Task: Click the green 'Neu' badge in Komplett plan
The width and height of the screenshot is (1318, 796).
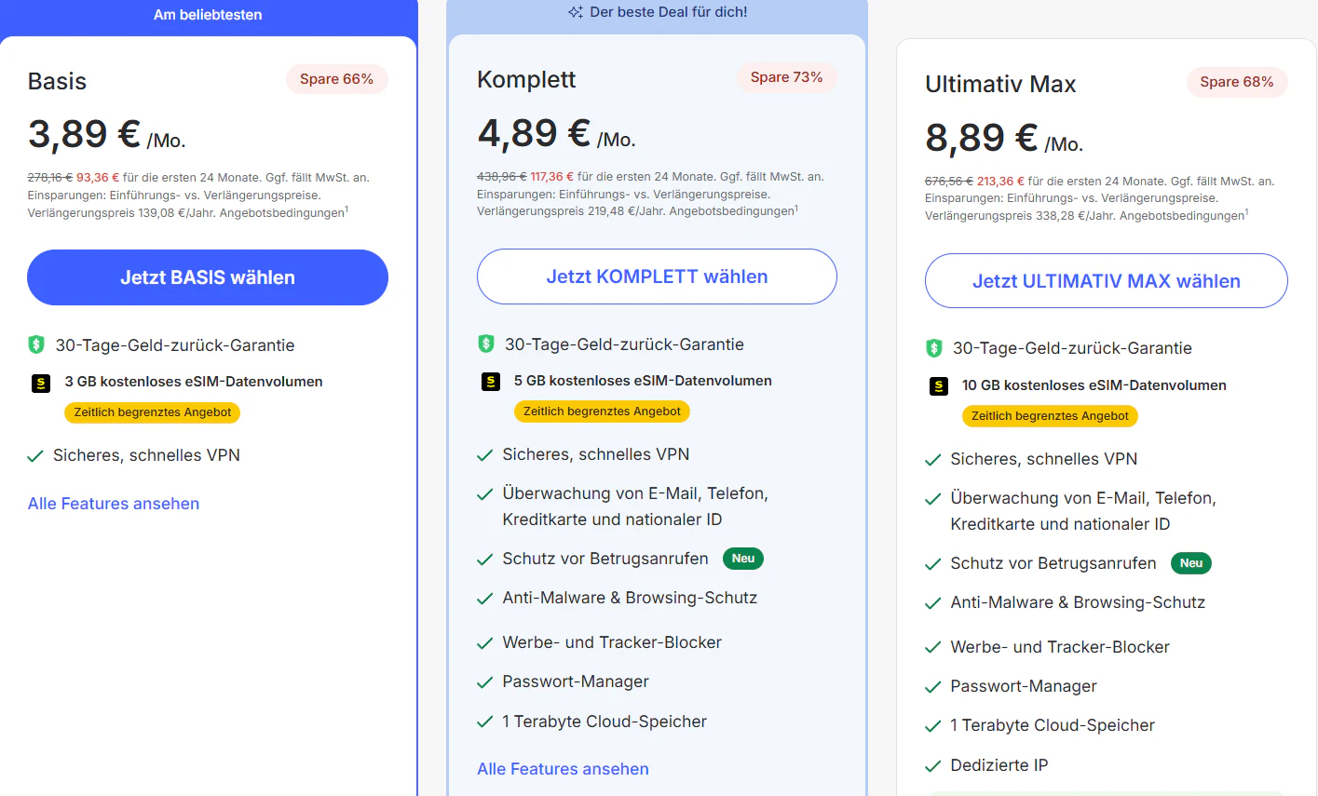Action: click(x=743, y=559)
